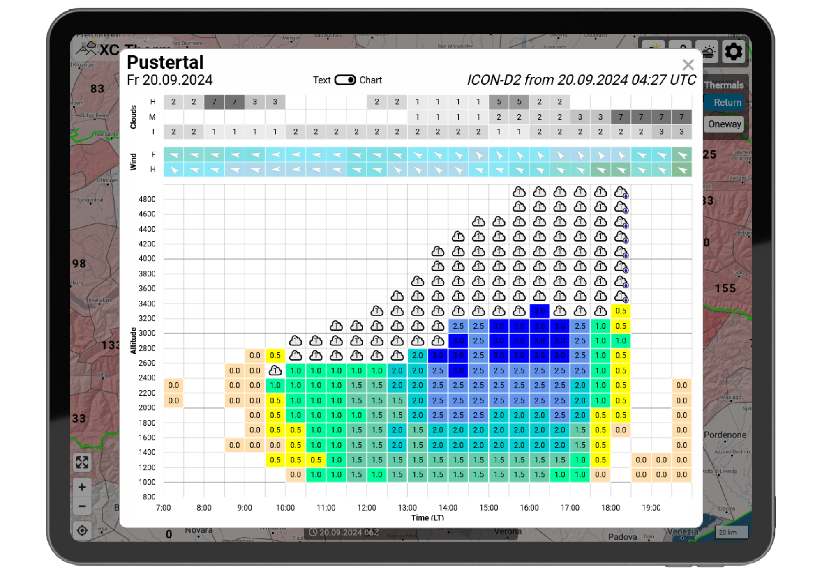
Task: Click the Chart label beside the switch
Action: click(x=370, y=80)
